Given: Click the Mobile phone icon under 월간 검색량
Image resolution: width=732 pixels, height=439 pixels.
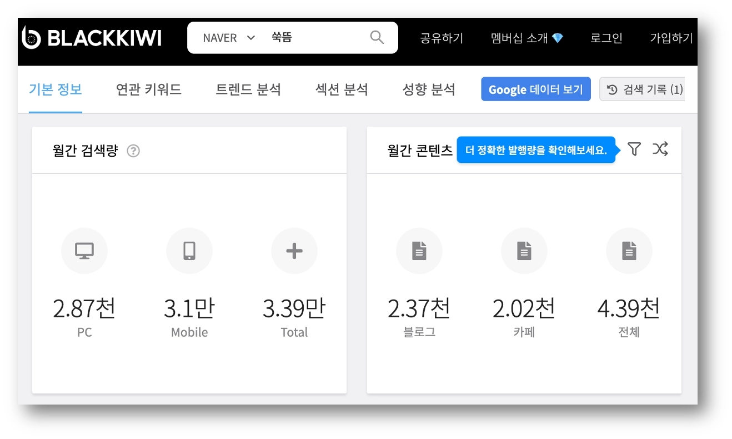Looking at the screenshot, I should point(189,251).
